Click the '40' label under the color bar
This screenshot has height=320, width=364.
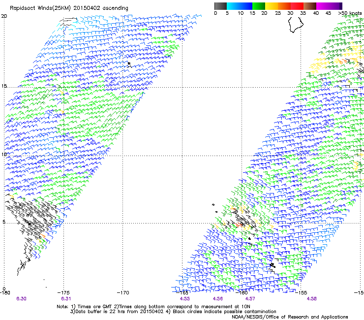pyautogui.click(x=316, y=13)
